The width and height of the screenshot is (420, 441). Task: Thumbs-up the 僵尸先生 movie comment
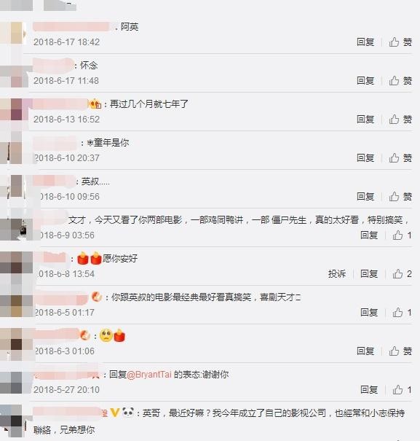pyautogui.click(x=402, y=235)
